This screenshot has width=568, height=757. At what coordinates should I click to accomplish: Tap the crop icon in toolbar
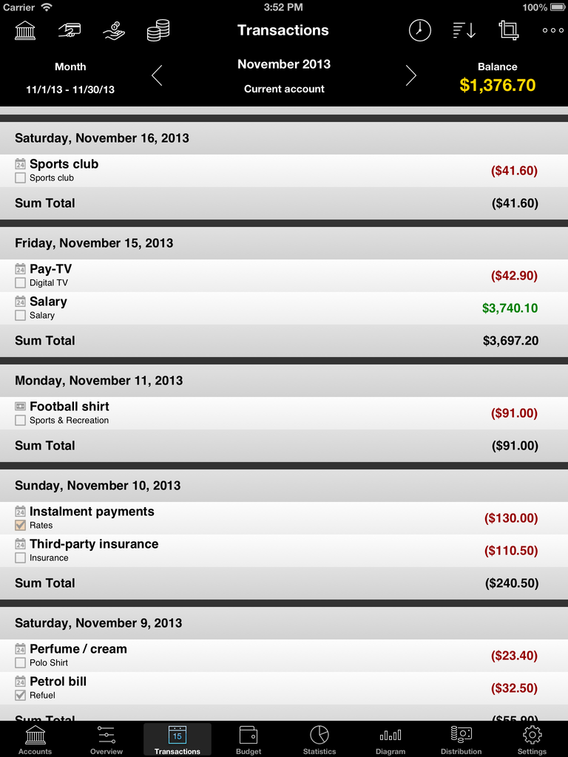[x=509, y=30]
